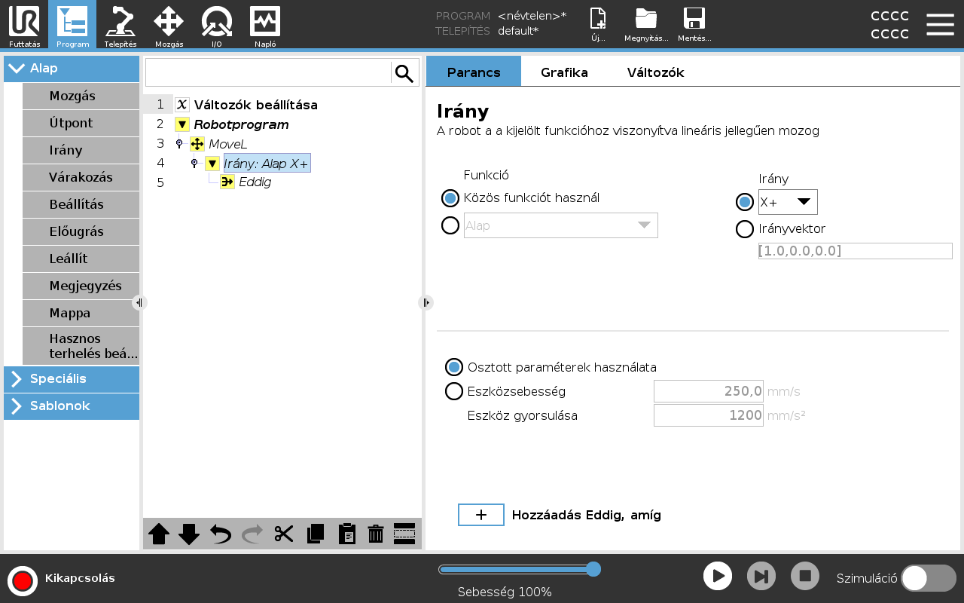
Task: Click the Sebesség speed slider
Action: click(x=520, y=569)
